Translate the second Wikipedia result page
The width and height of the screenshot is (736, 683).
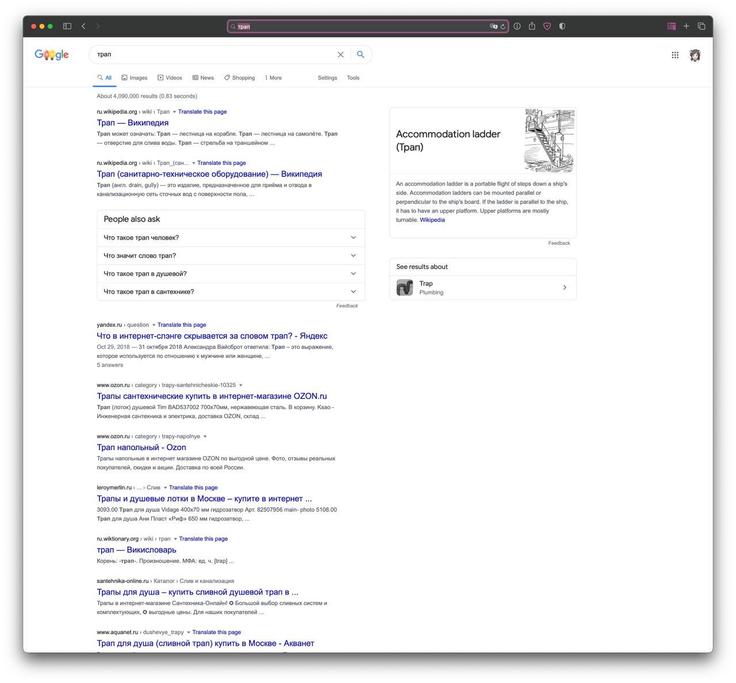[x=221, y=163]
